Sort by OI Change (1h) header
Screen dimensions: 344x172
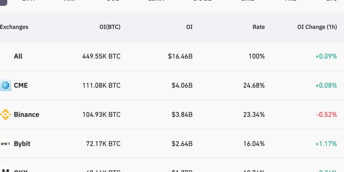(317, 27)
